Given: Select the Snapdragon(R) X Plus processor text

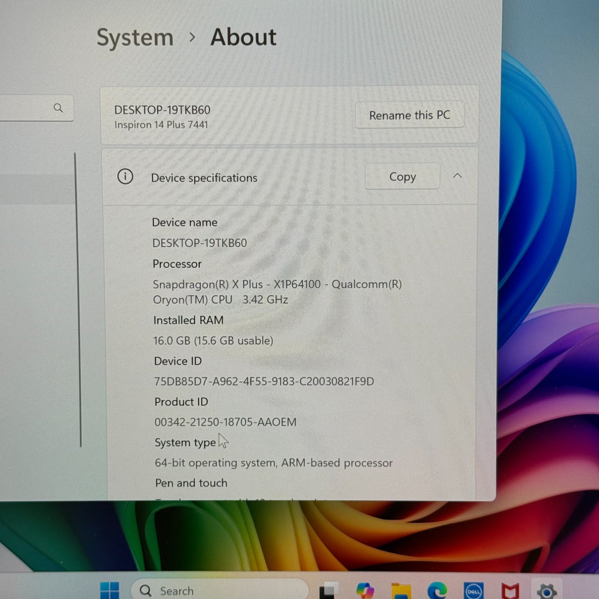Looking at the screenshot, I should point(277,284).
